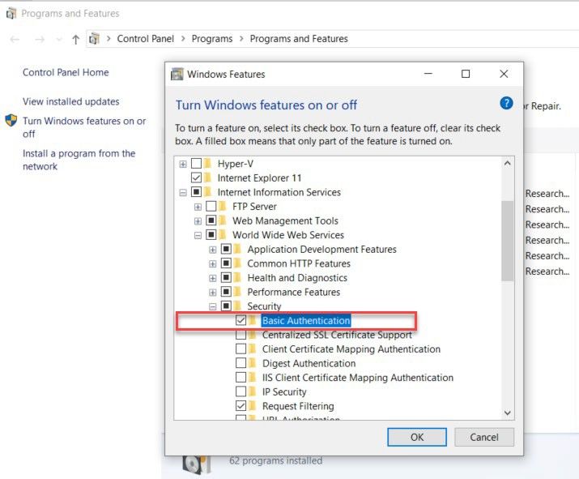The image size is (579, 479).
Task: Click Turn Windows features on or off link
Action: pyautogui.click(x=84, y=127)
